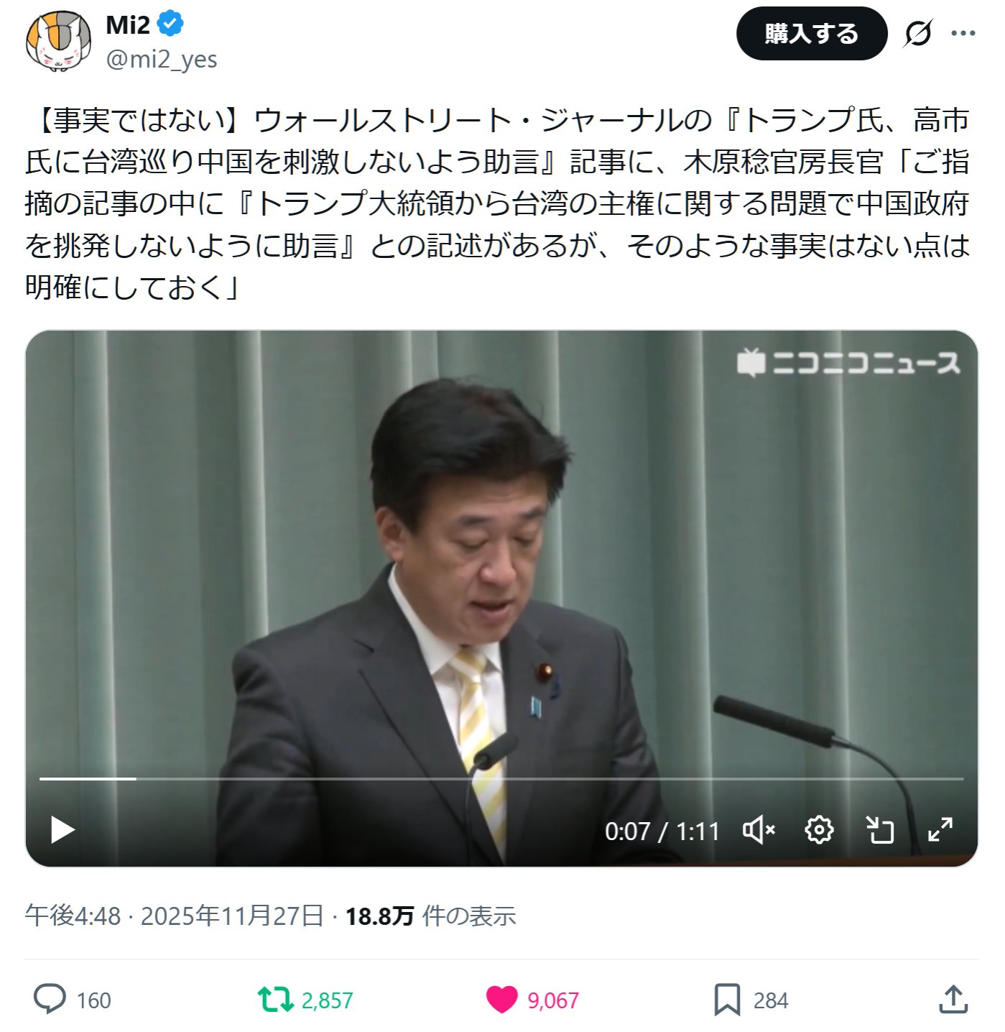Open the @mi2_yes handle link
The width and height of the screenshot is (1005, 1032).
[162, 59]
